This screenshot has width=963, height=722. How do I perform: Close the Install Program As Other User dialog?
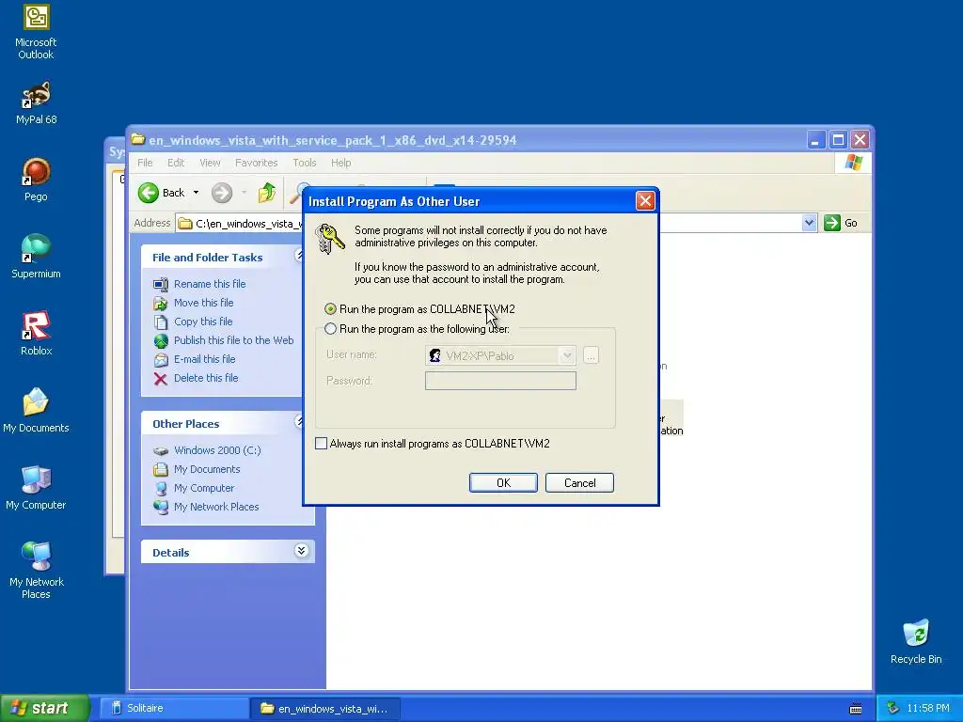point(645,201)
